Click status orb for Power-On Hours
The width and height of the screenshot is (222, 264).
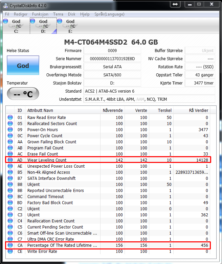(10, 129)
